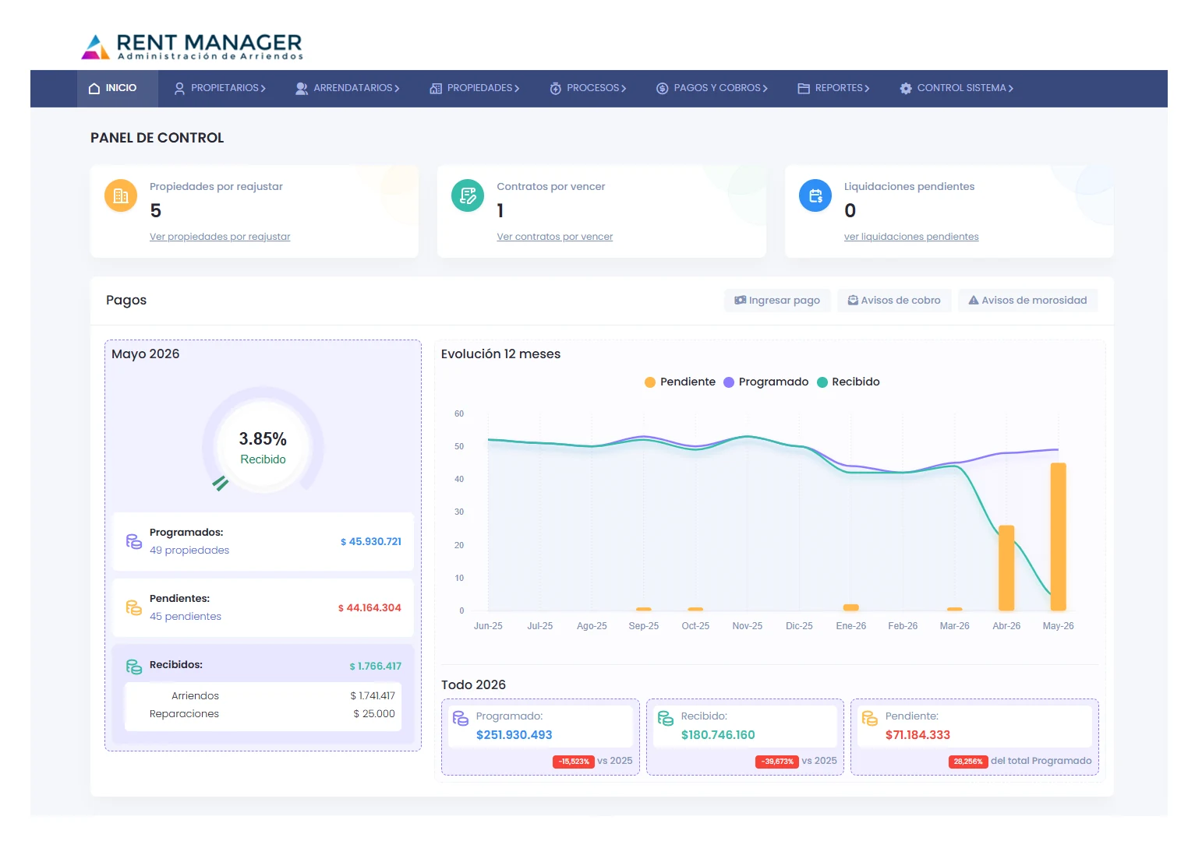The height and width of the screenshot is (841, 1195).
Task: Click the 3.85% Recibido progress gauge
Action: (263, 440)
